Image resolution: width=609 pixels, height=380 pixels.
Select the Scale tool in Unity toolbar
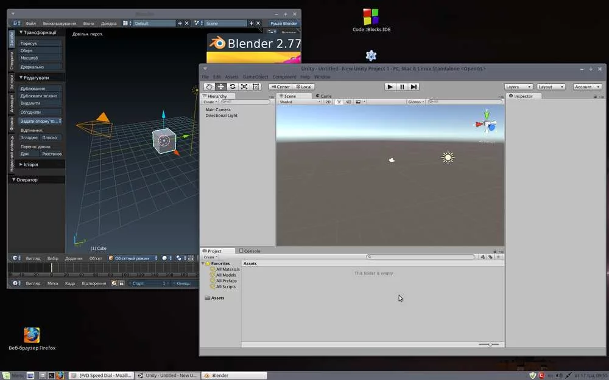pos(244,87)
